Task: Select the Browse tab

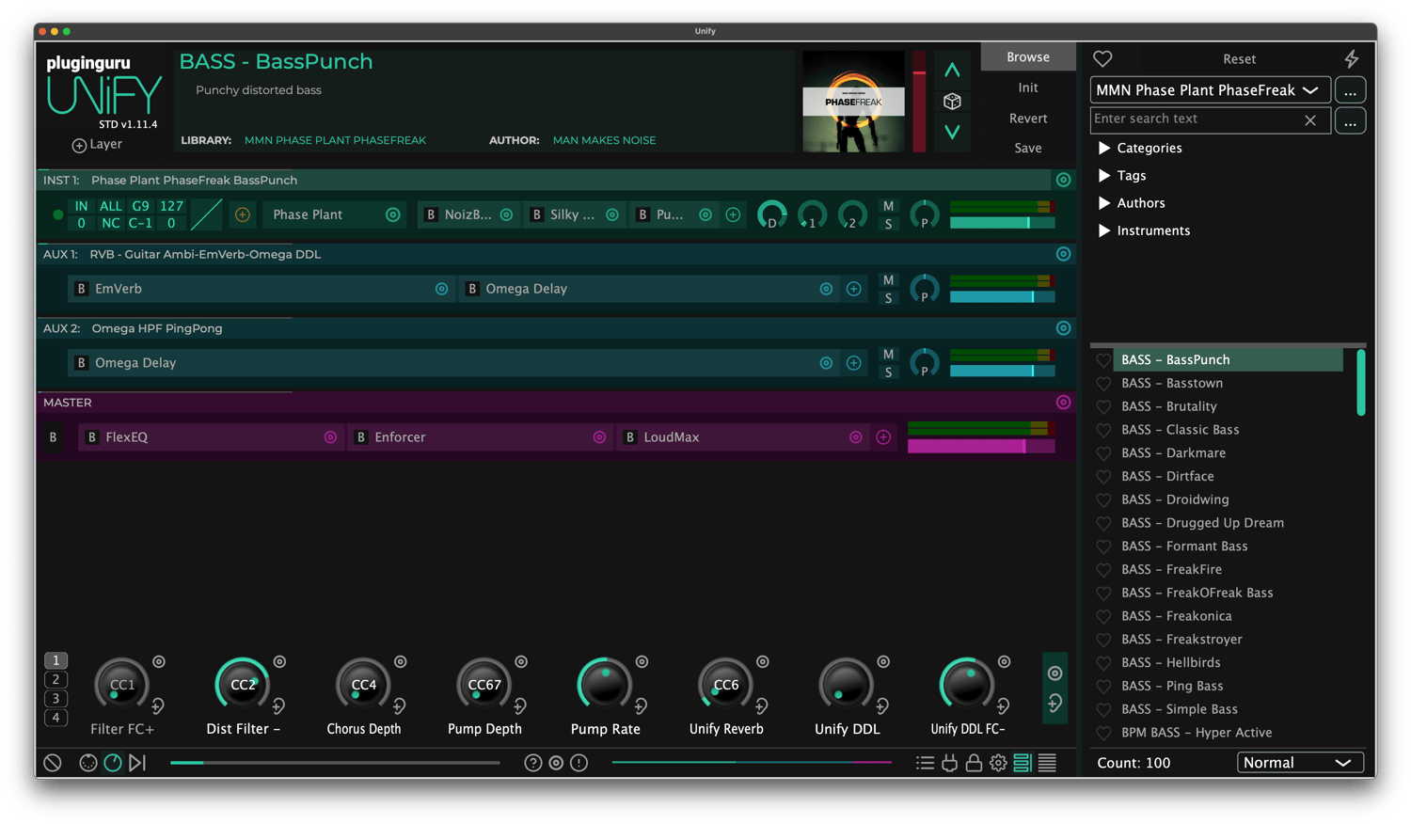Action: click(x=1027, y=57)
